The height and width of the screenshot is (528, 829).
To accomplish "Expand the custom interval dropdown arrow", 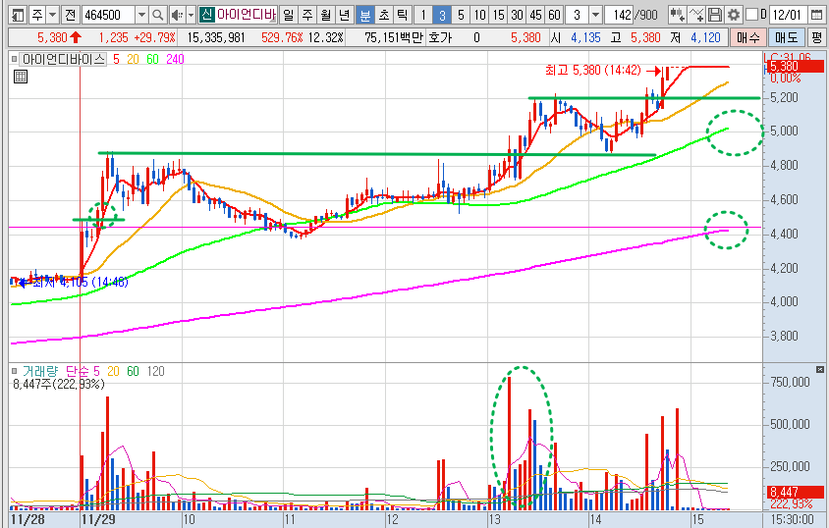I will pos(596,15).
